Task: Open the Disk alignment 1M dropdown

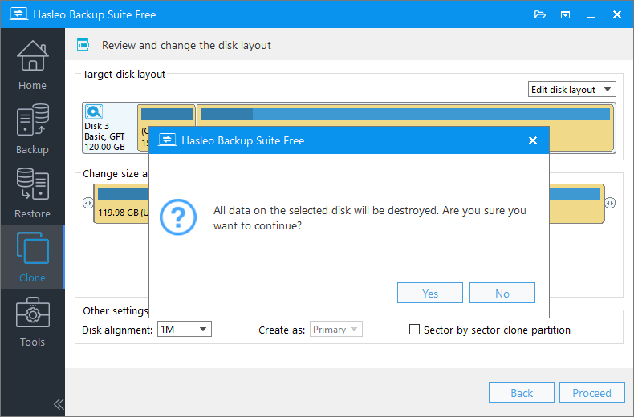Action: click(x=184, y=330)
